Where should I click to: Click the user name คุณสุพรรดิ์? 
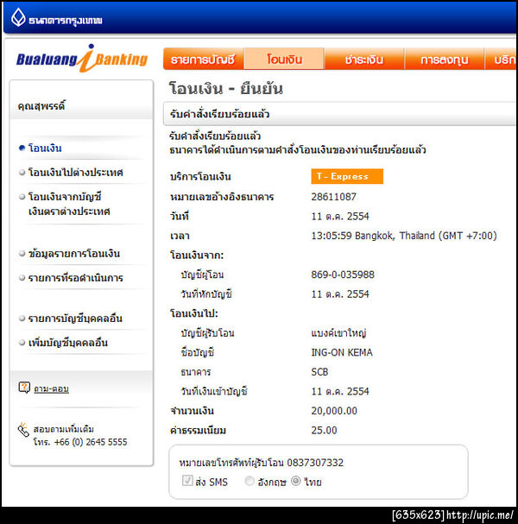point(41,106)
